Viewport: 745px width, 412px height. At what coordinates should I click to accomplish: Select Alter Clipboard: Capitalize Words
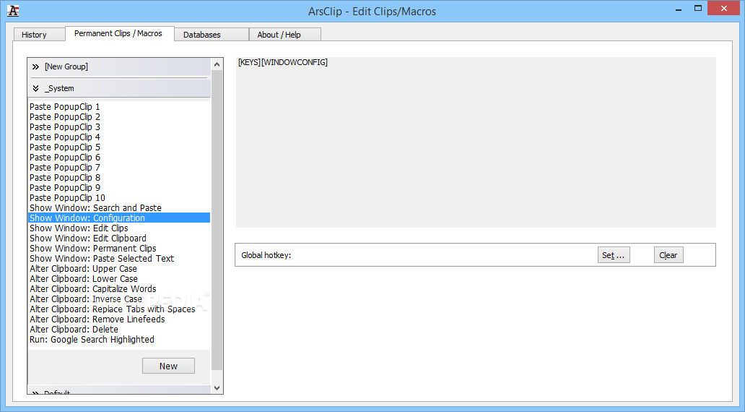click(119, 289)
